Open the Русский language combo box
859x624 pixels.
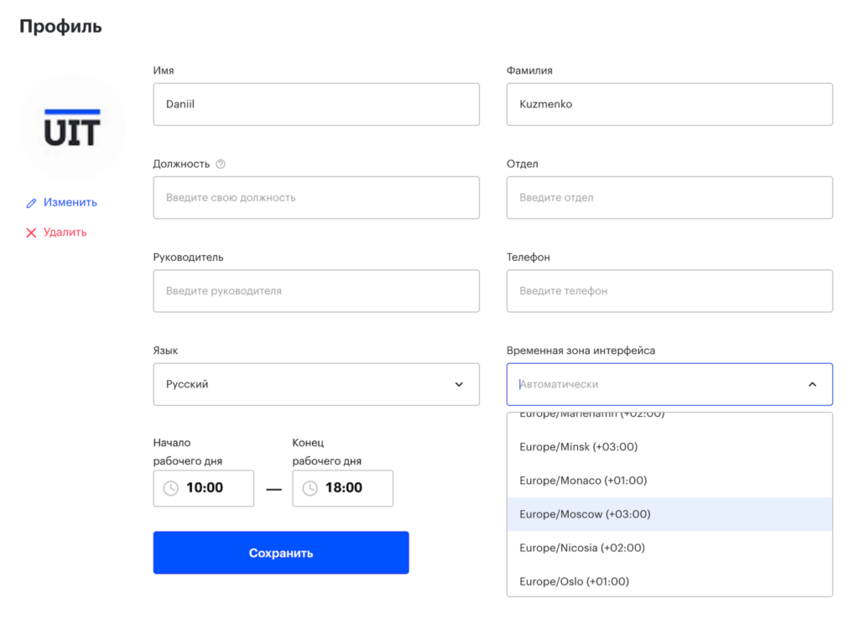tap(316, 385)
